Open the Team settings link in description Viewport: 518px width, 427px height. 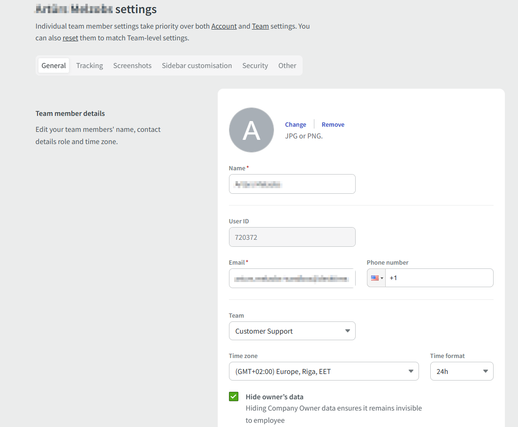click(260, 26)
